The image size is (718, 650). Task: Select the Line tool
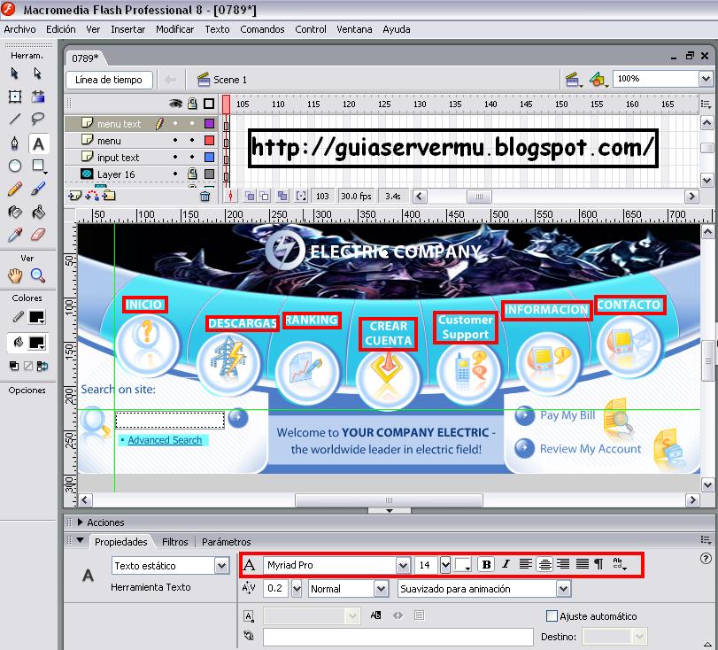click(x=15, y=119)
